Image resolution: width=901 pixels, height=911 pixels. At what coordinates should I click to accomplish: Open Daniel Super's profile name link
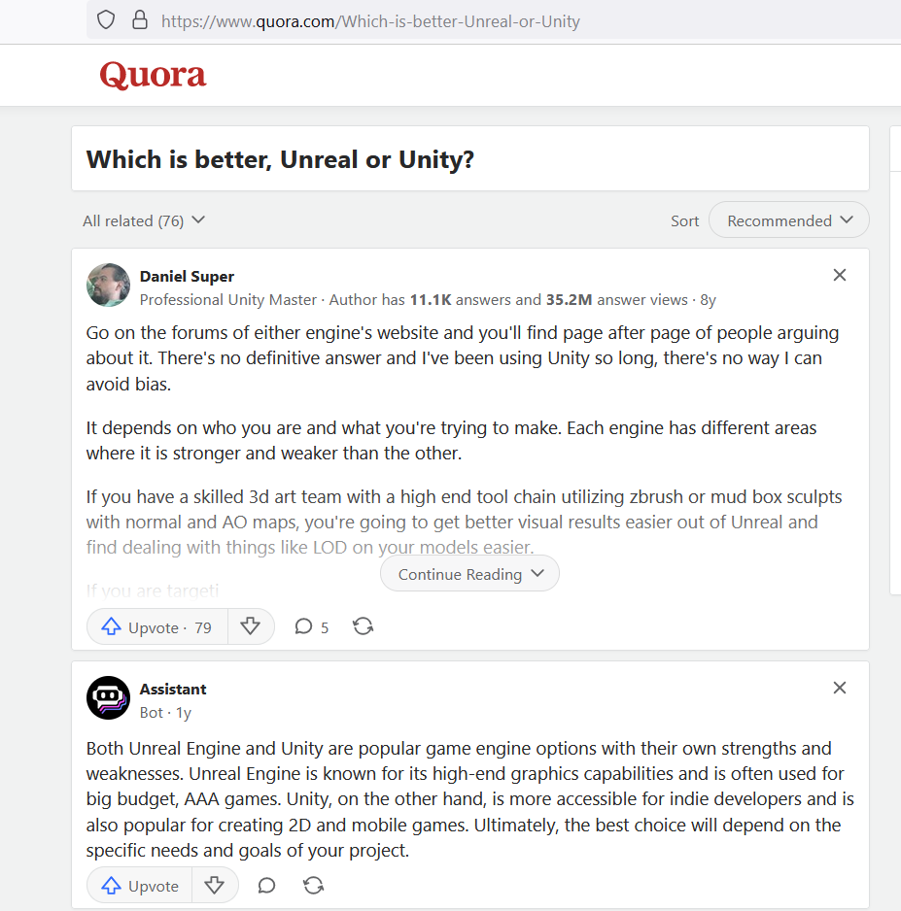coord(187,277)
